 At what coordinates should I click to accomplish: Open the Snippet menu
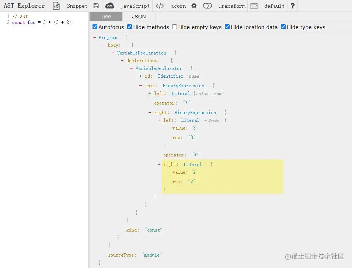[77, 6]
